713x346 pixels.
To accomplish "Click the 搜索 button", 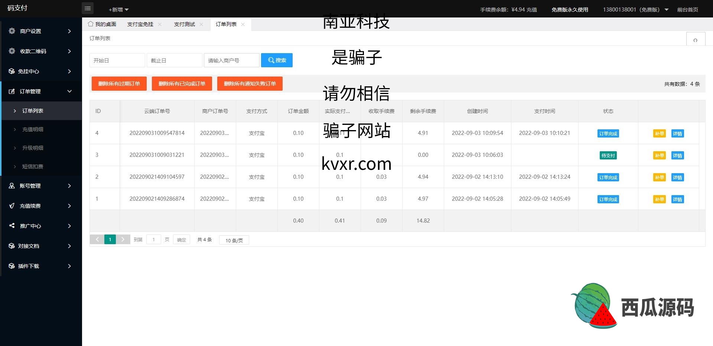I will point(277,60).
